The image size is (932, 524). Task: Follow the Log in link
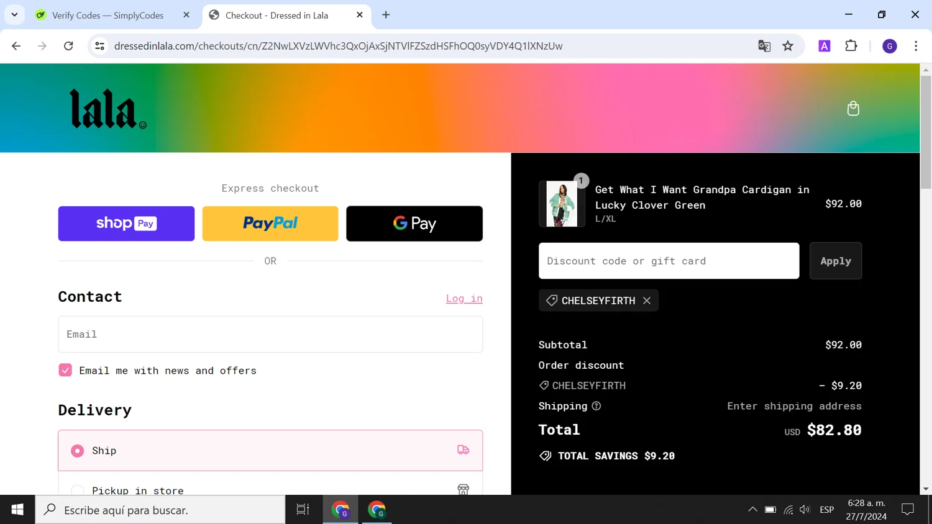[464, 299]
